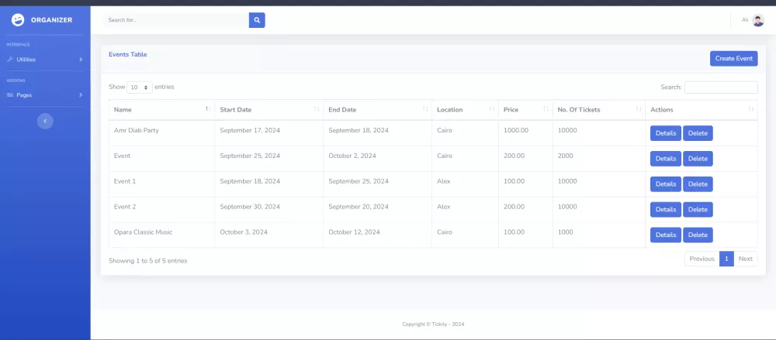
Task: Go to the Next page
Action: click(745, 259)
